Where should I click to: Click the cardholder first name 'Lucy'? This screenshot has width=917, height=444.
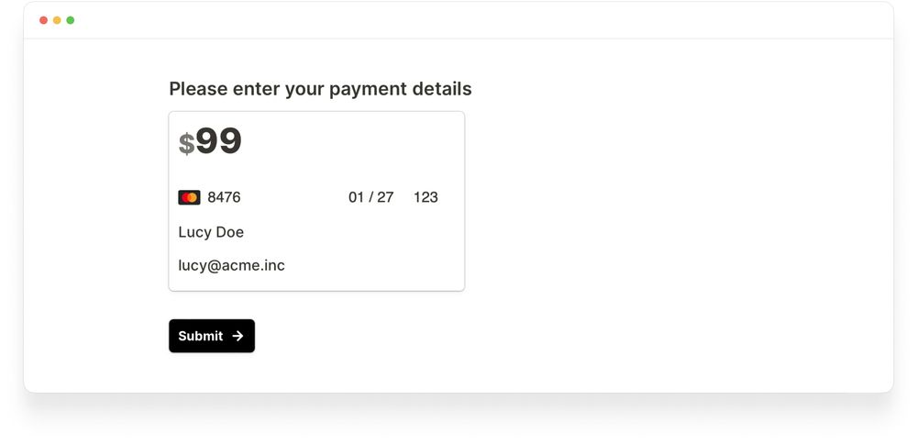click(x=194, y=232)
